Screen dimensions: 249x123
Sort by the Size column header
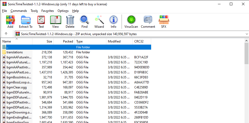(43, 41)
